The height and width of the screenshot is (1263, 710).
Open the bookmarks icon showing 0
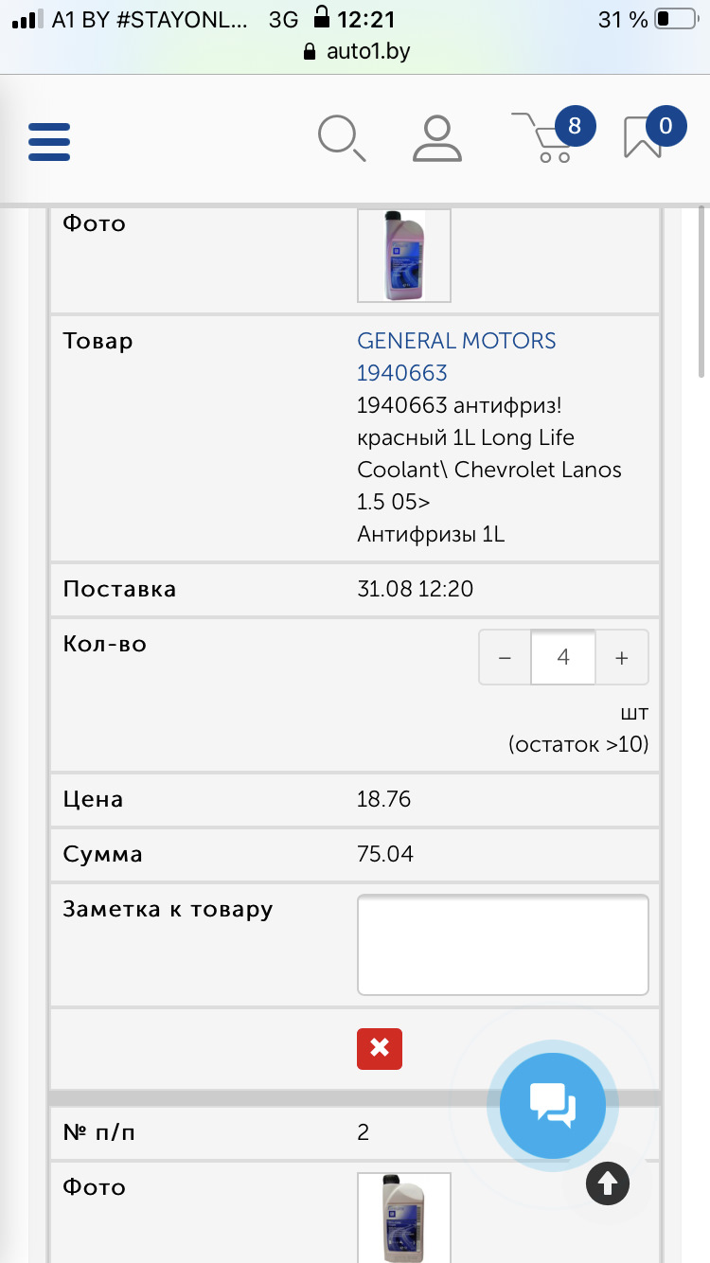click(643, 138)
